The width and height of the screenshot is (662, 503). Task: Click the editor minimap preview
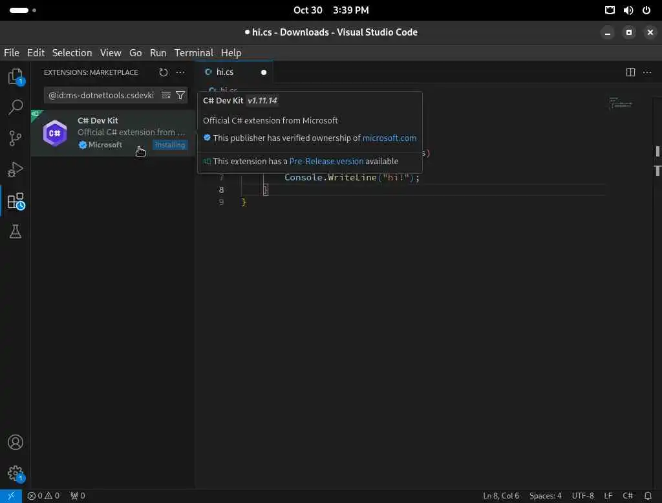[x=621, y=103]
